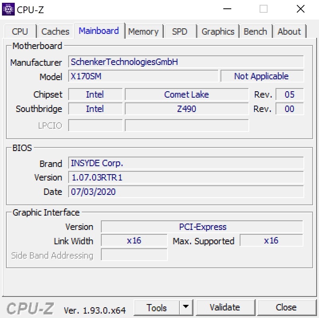Image resolution: width=319 pixels, height=318 pixels.
Task: Click the Max. Supported x16 value
Action: (x=272, y=240)
